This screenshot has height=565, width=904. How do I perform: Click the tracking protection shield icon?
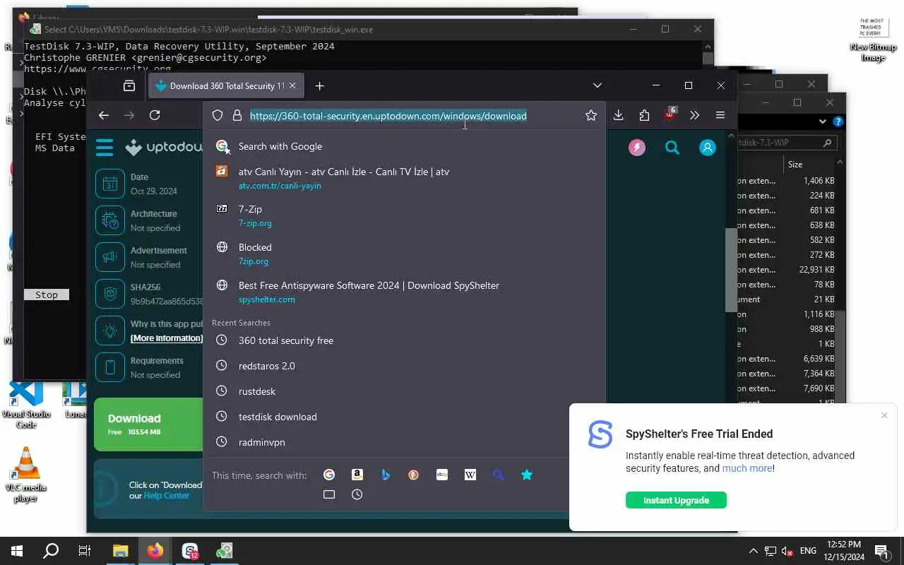pyautogui.click(x=218, y=115)
